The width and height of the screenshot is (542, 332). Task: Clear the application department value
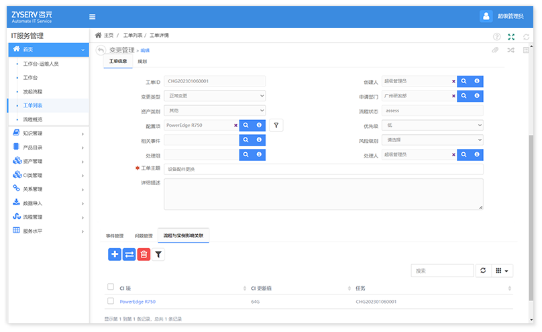[x=453, y=96]
